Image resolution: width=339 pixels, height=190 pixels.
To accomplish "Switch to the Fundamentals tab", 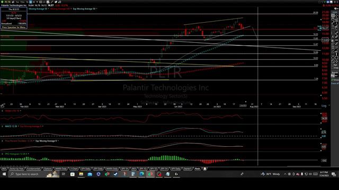I will point(34,169).
